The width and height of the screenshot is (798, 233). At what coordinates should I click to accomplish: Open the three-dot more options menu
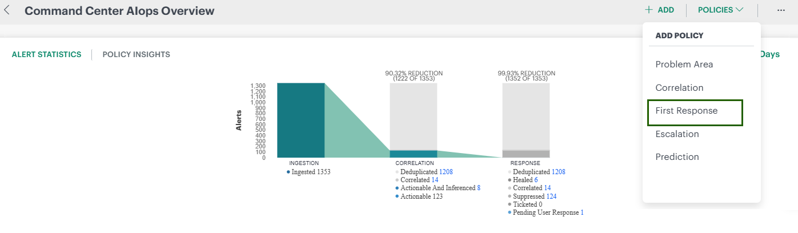point(780,10)
